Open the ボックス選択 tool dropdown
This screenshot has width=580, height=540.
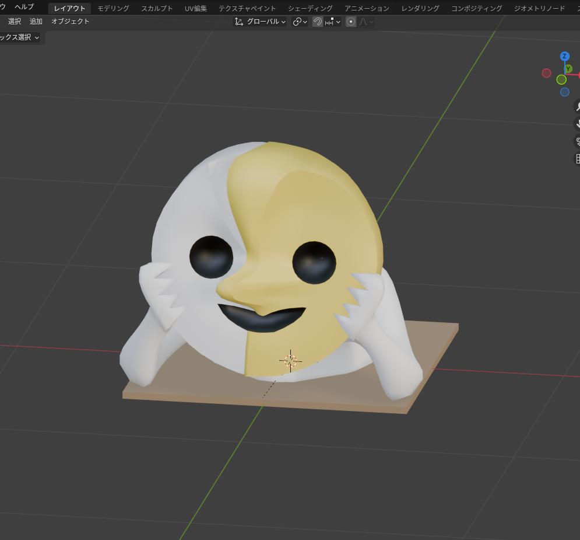[x=20, y=37]
